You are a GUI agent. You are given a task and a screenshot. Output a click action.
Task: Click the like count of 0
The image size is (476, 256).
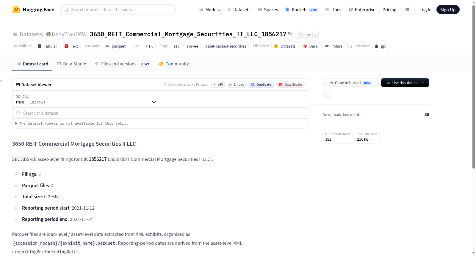pyautogui.click(x=315, y=34)
